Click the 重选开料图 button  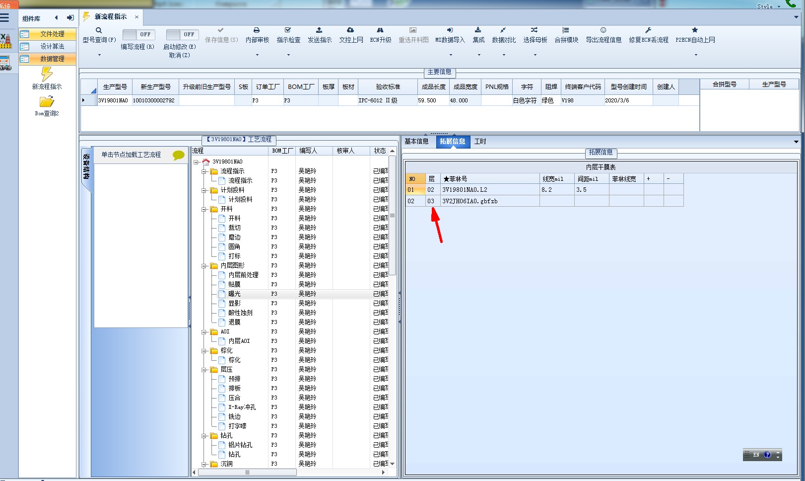click(x=413, y=36)
